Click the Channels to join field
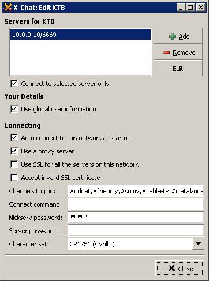 pos(136,191)
